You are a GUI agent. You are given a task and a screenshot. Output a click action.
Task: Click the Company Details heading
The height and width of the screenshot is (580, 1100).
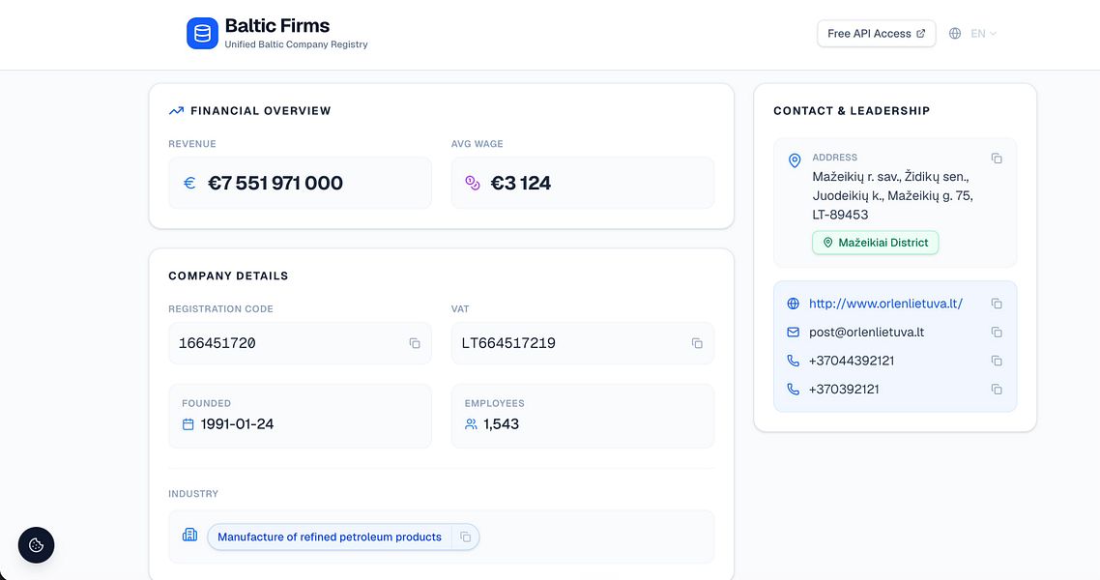coord(228,276)
